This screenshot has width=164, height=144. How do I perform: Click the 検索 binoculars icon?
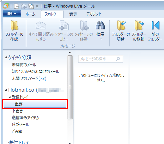point(100,25)
